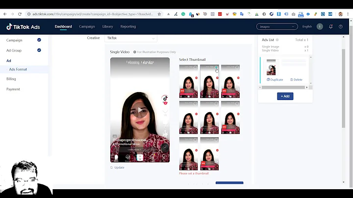
Task: Go to the Ad Group step in sidebar
Action: click(x=14, y=50)
